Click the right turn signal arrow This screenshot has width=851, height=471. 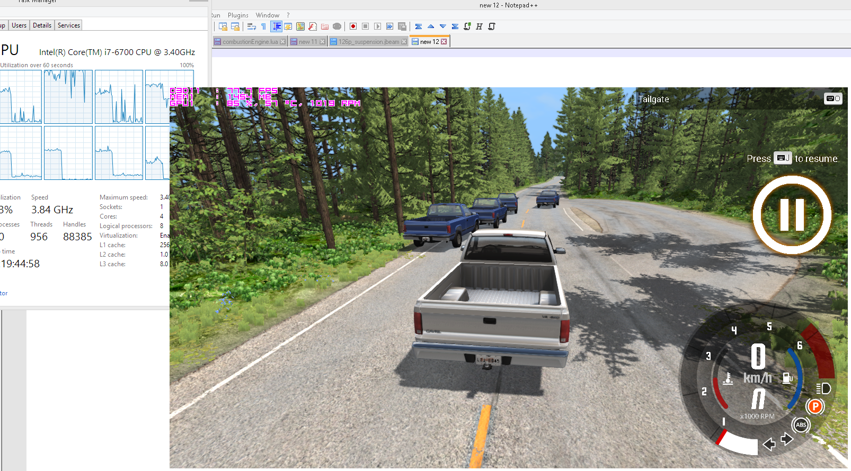pyautogui.click(x=787, y=439)
